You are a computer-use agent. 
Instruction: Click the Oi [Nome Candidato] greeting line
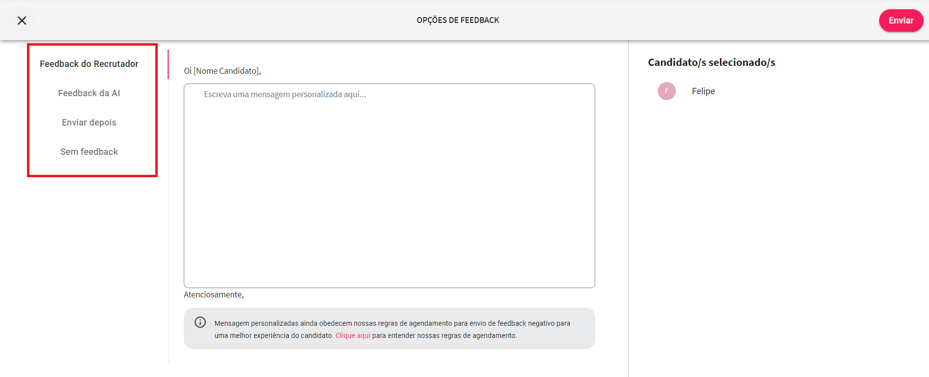click(222, 71)
